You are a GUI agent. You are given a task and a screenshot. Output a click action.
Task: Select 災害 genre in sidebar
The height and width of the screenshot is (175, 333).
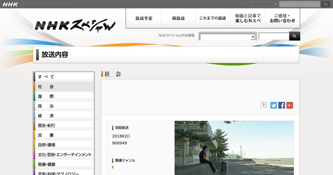pyautogui.click(x=64, y=135)
